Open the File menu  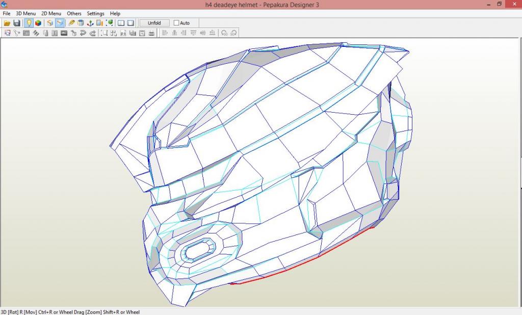coord(6,13)
